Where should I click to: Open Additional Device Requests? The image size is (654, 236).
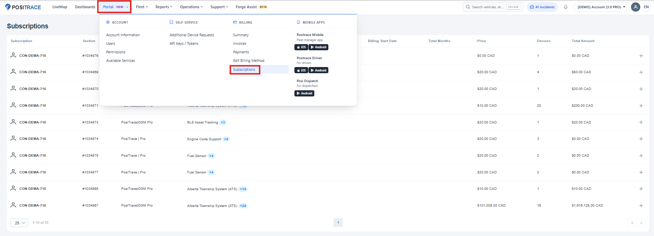tap(192, 35)
